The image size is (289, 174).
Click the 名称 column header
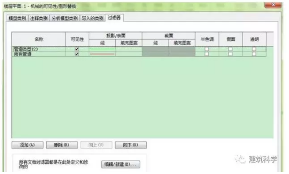pyautogui.click(x=39, y=39)
